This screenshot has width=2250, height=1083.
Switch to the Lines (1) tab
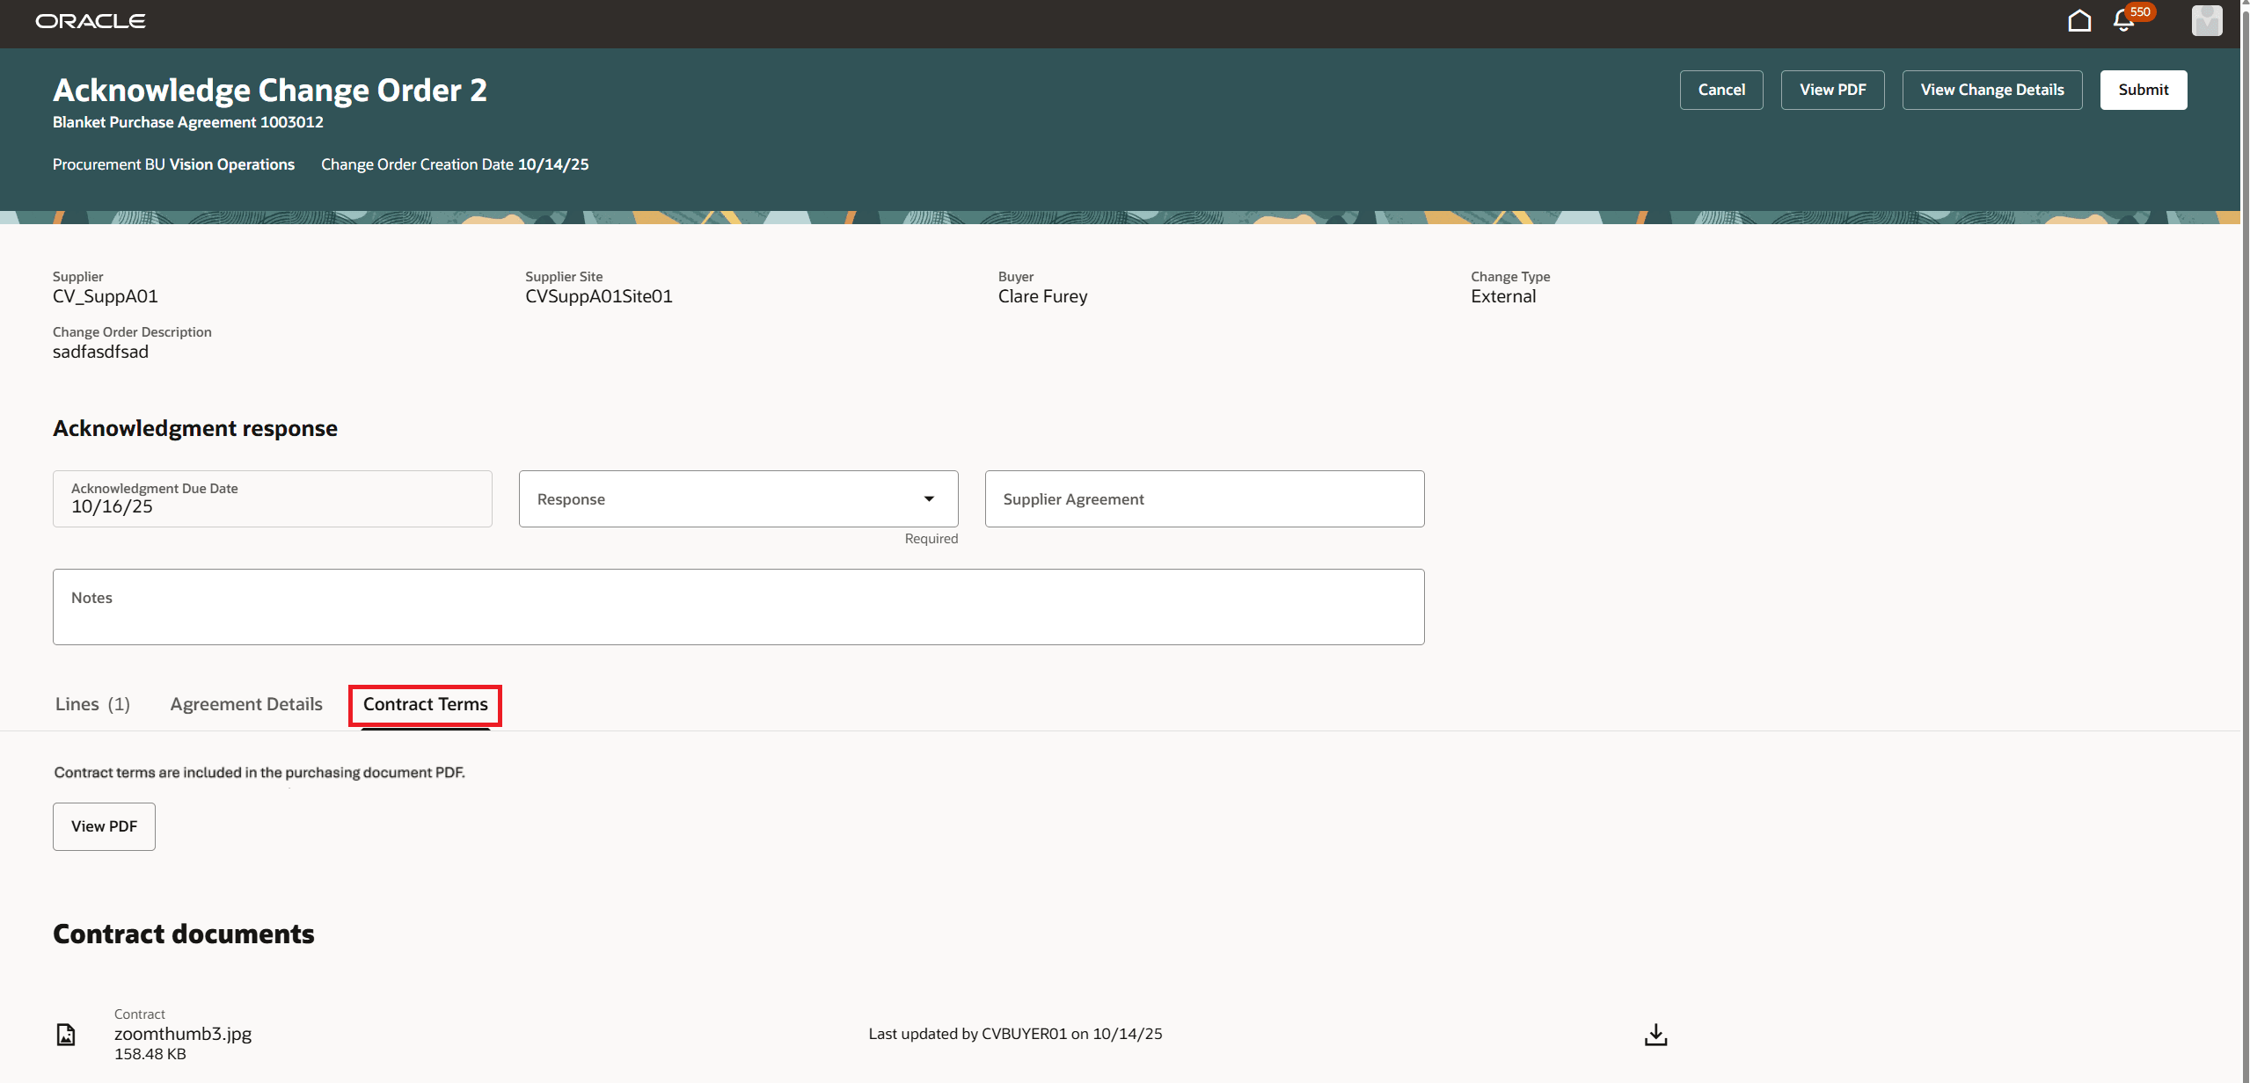[x=92, y=704]
